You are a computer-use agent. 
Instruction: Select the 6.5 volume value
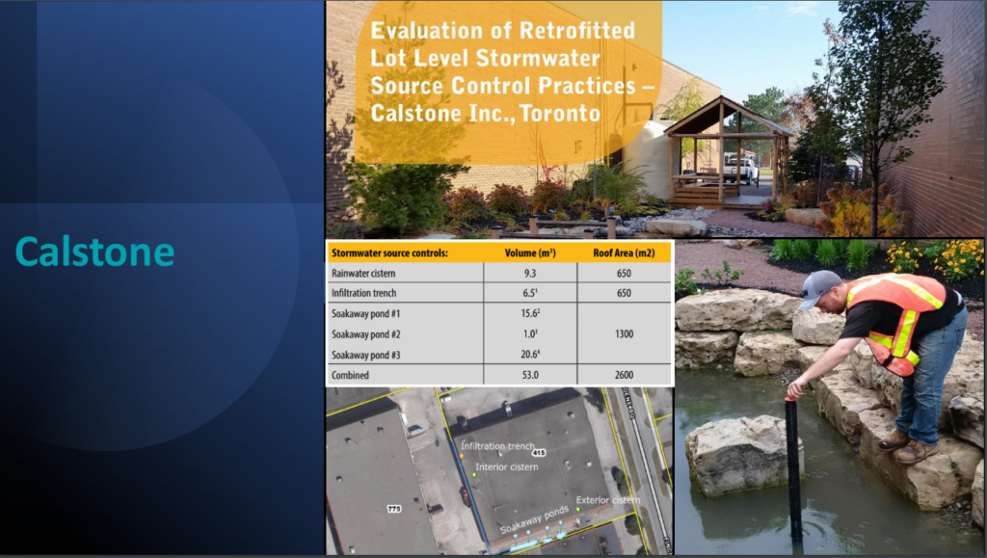pos(530,293)
